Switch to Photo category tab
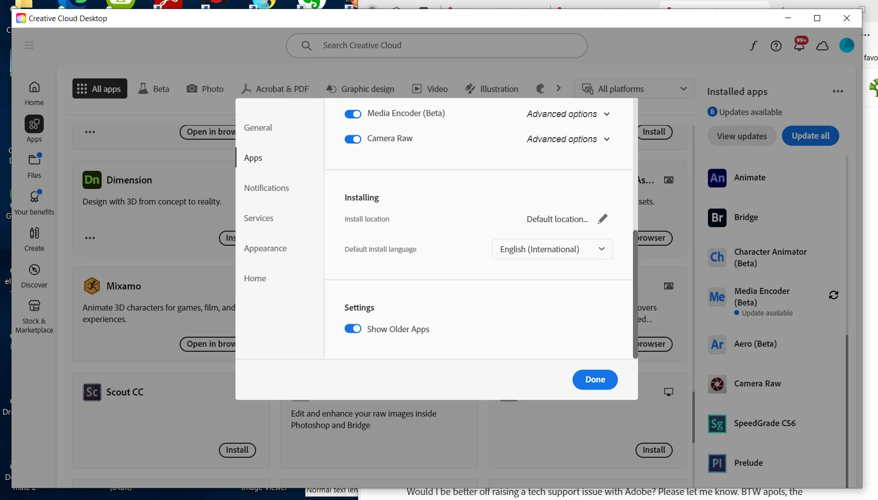The width and height of the screenshot is (878, 500). point(205,89)
